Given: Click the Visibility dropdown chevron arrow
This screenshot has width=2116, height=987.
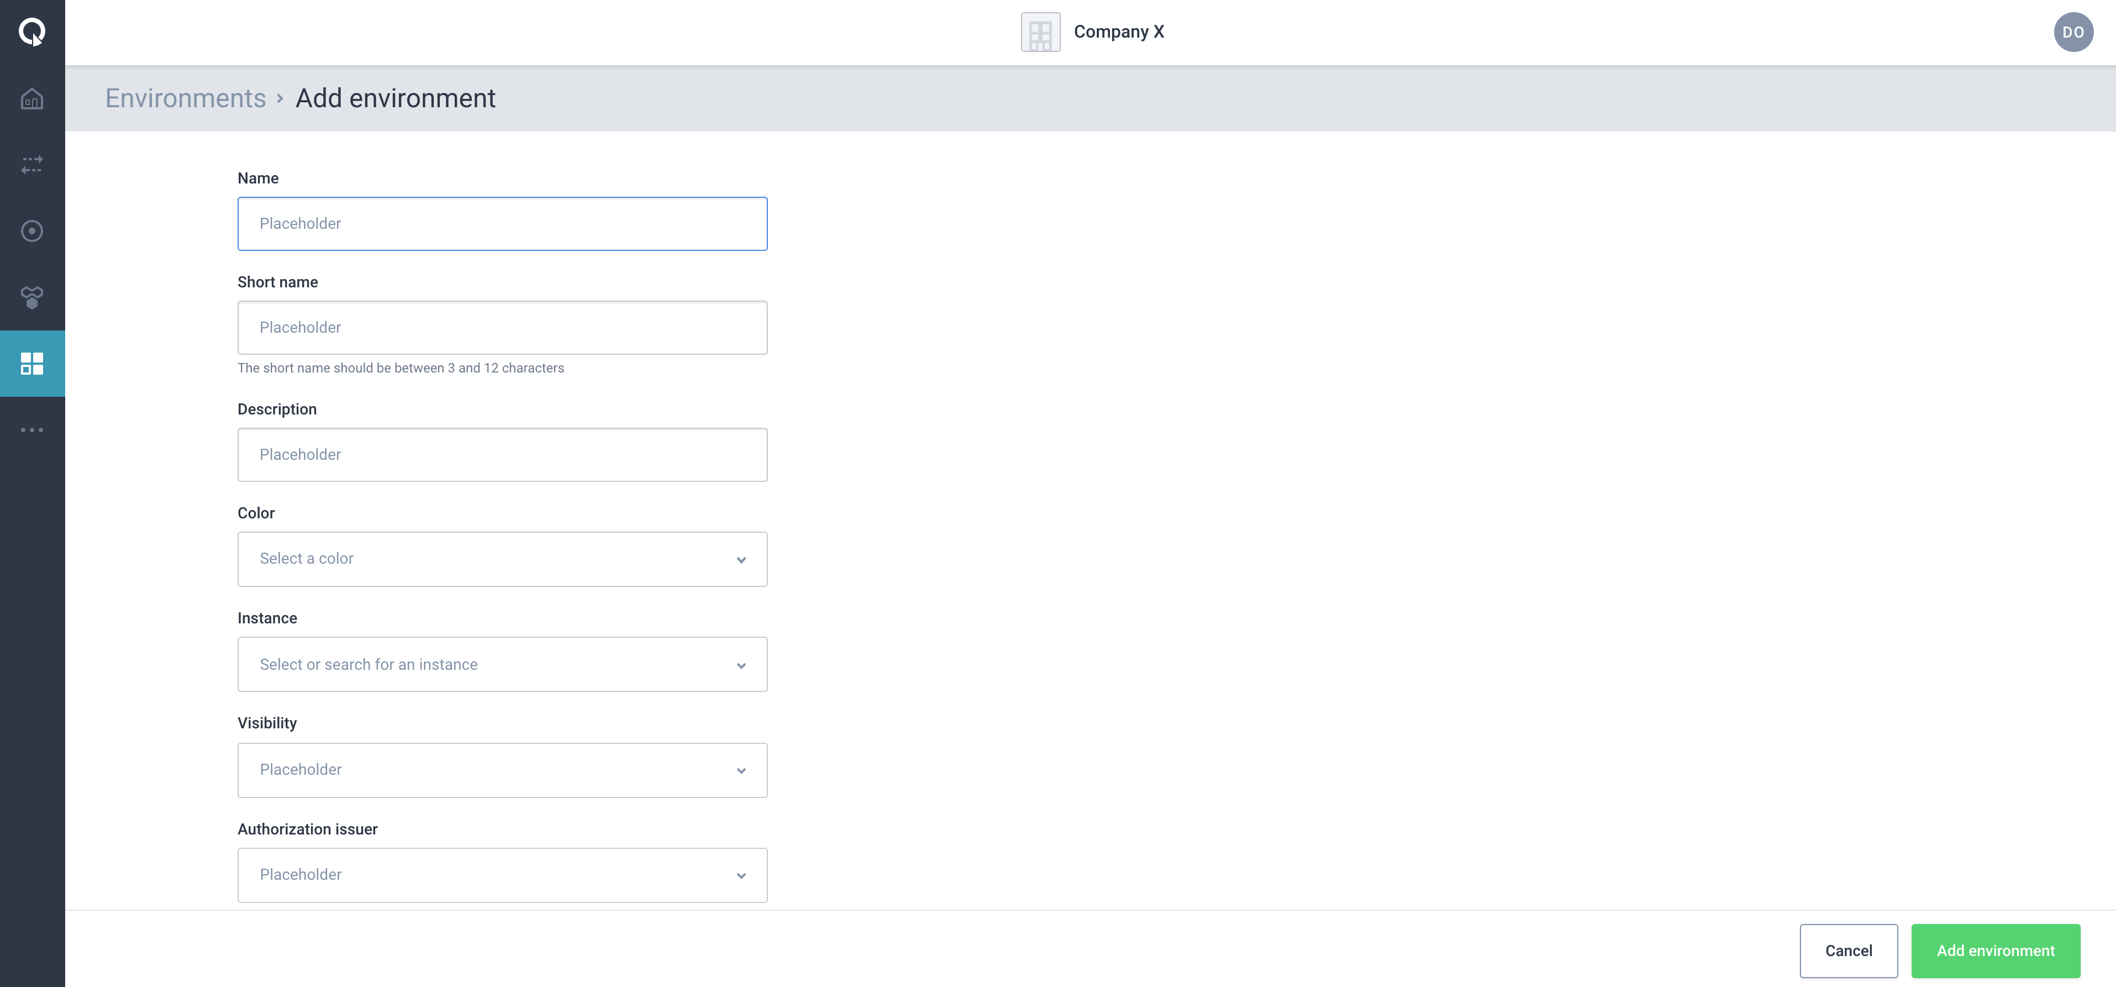Looking at the screenshot, I should coord(741,771).
